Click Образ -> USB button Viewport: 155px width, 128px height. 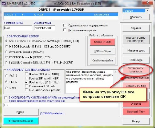click(102, 42)
